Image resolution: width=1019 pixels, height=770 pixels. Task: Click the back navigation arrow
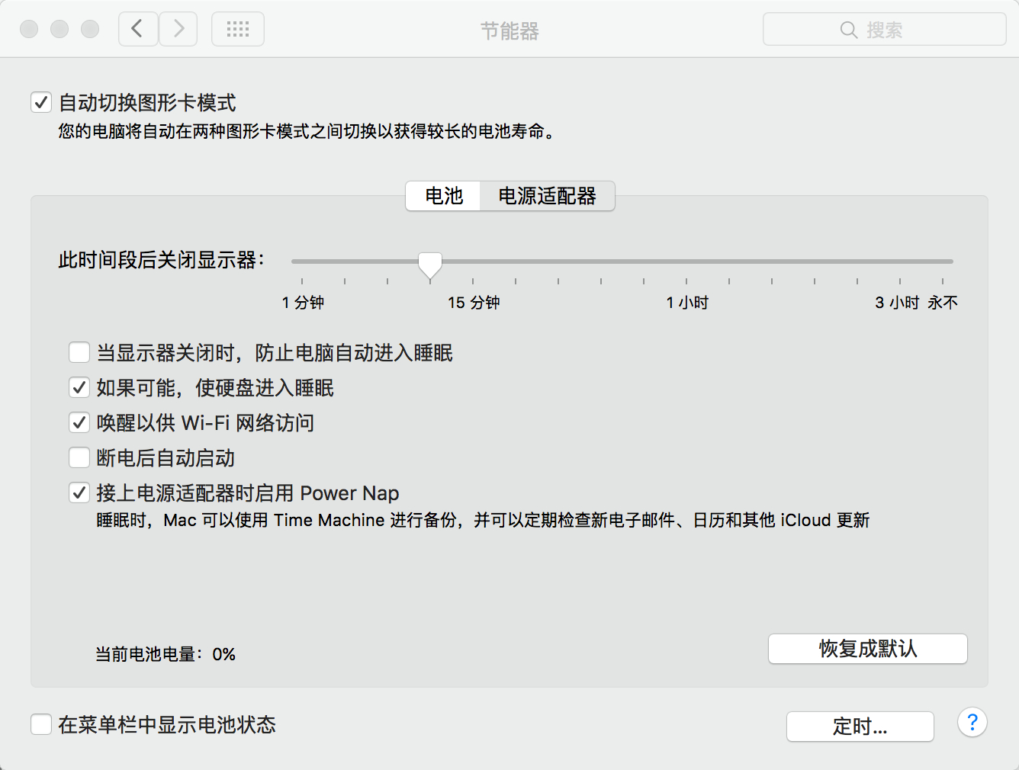pyautogui.click(x=138, y=29)
